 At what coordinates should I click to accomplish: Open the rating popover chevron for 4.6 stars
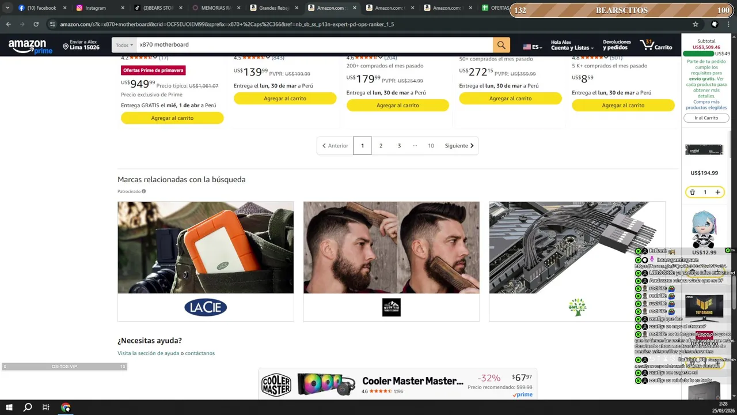[381, 58]
